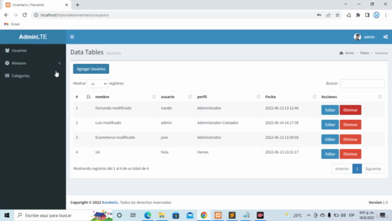Screen dimensions: 392x221
Task: Open a new browser tab
Action: click(x=77, y=5)
